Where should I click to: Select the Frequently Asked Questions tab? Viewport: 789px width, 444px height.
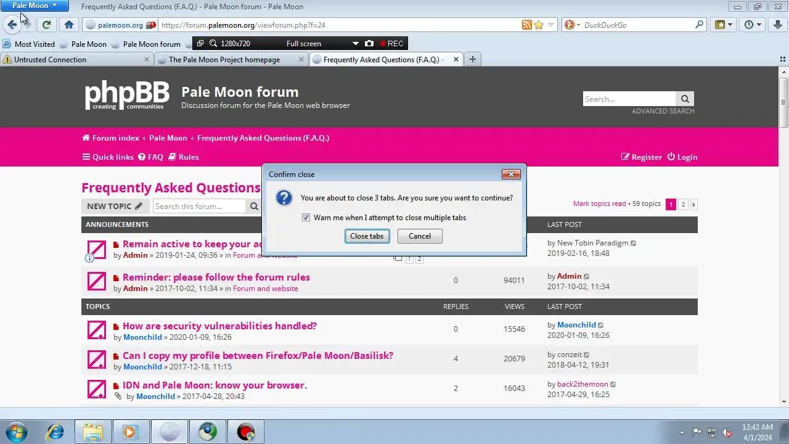(386, 60)
